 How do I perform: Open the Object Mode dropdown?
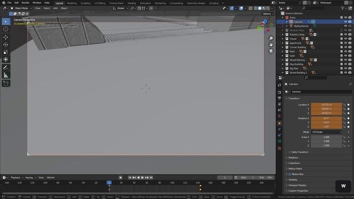click(x=21, y=8)
